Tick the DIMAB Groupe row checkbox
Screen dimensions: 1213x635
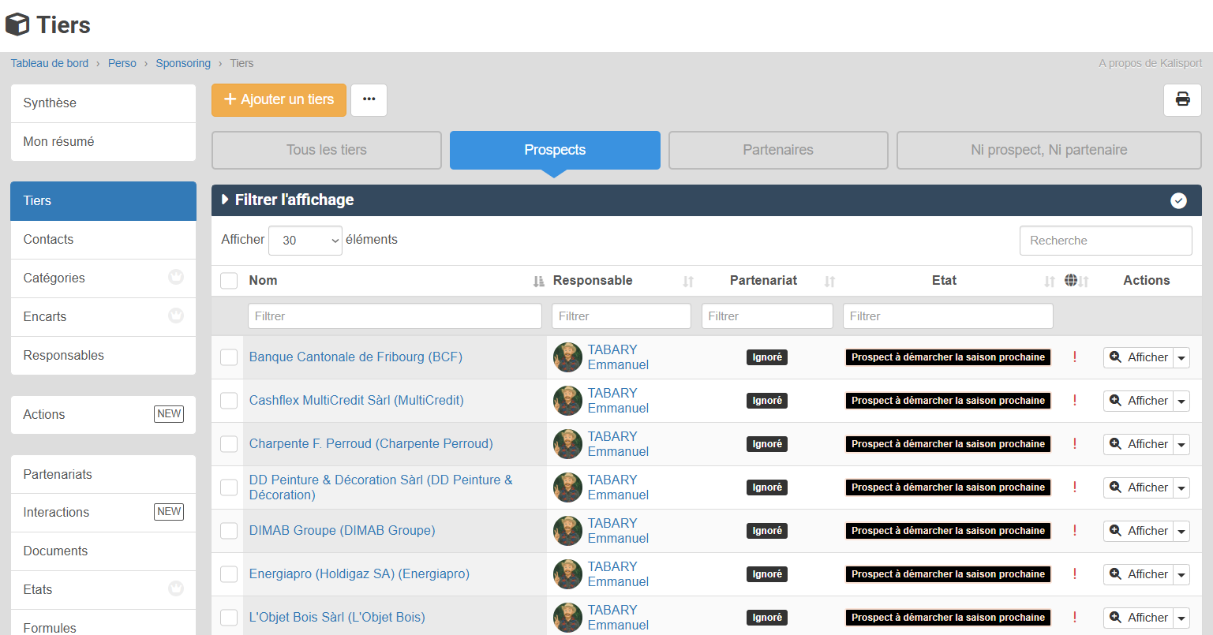(x=229, y=531)
